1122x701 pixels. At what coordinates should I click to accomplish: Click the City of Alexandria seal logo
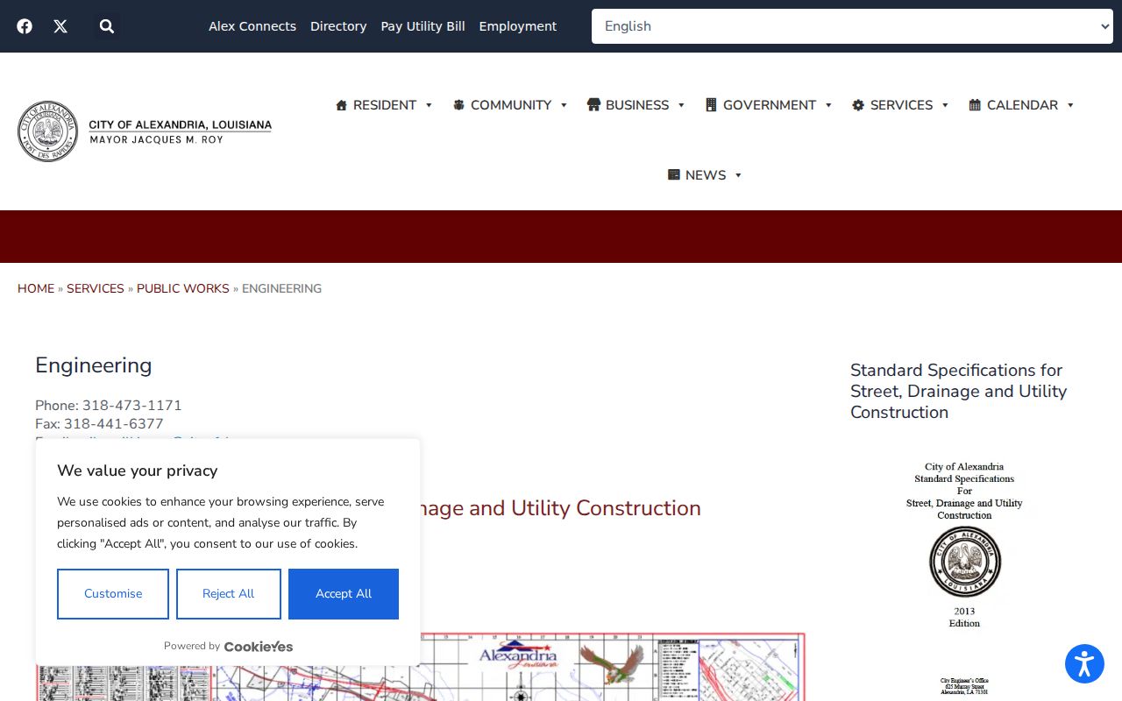(x=48, y=131)
